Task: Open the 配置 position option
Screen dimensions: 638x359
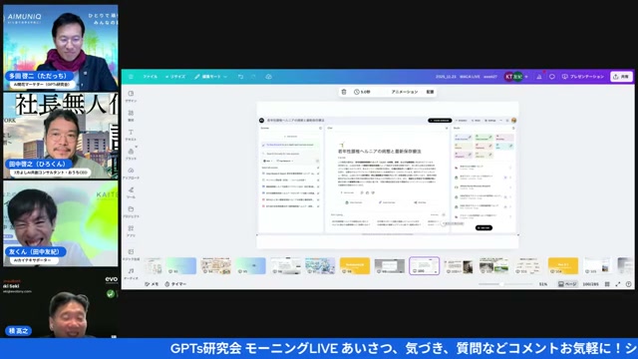Action: coord(430,92)
